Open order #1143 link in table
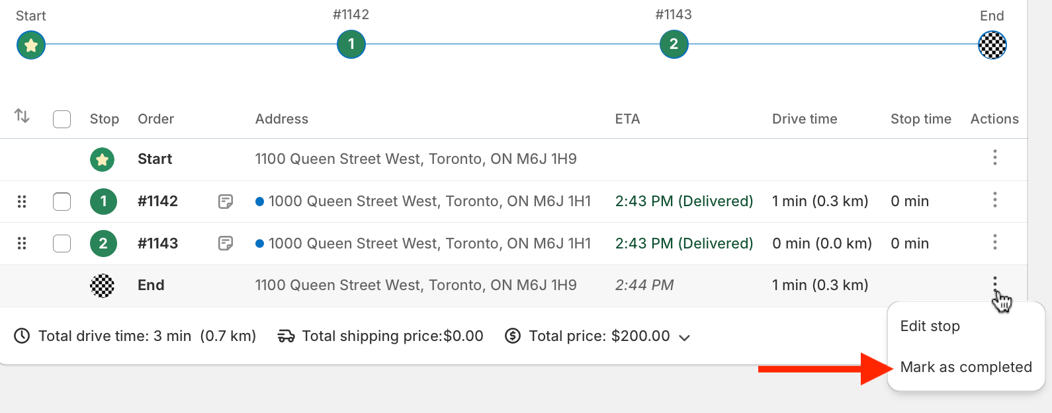Screen dimensions: 1052x413 pyautogui.click(x=157, y=244)
